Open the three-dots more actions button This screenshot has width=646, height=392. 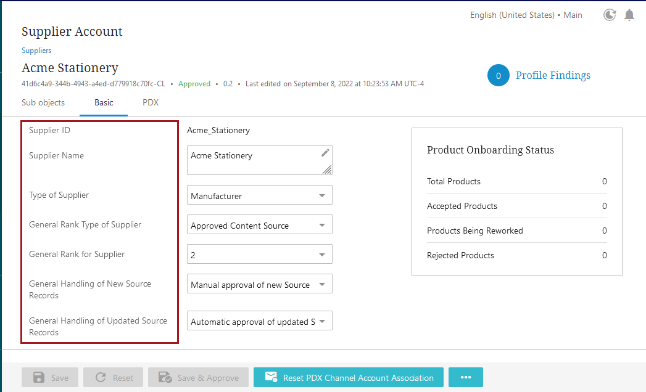pyautogui.click(x=465, y=377)
